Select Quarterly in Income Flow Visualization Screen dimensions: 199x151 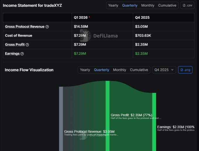coord(102,70)
